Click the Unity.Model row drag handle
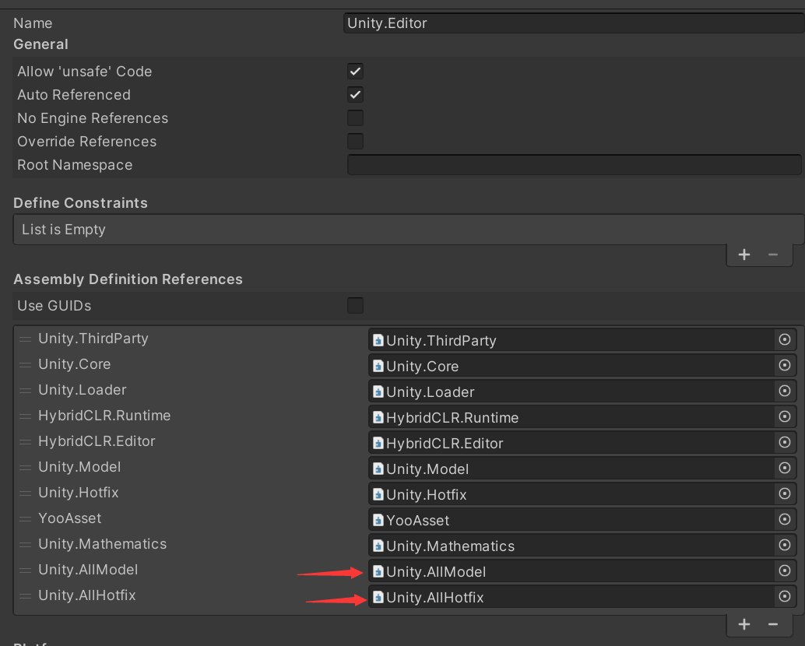The height and width of the screenshot is (646, 805). (x=25, y=468)
